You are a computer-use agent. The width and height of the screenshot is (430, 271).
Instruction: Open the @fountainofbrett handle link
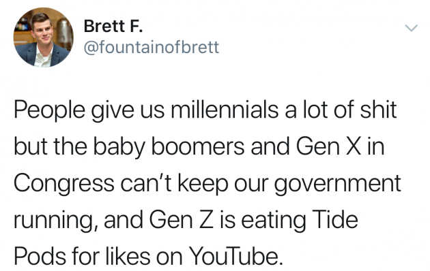tap(152, 47)
